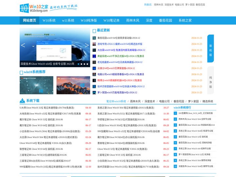Click icon beside 韩博士win10高端新机版 entry

(94, 80)
